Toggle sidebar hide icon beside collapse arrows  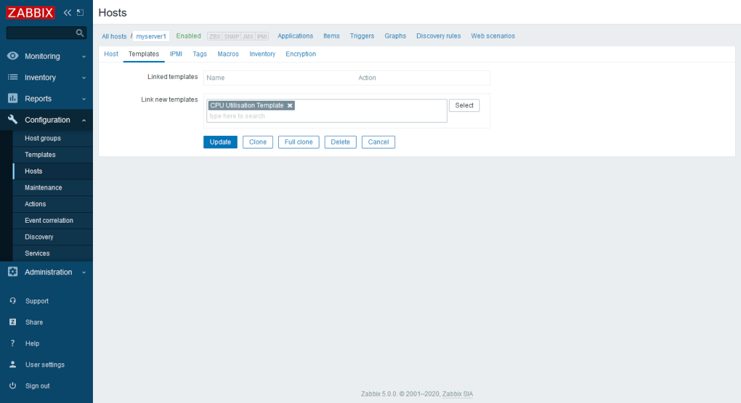coord(80,13)
